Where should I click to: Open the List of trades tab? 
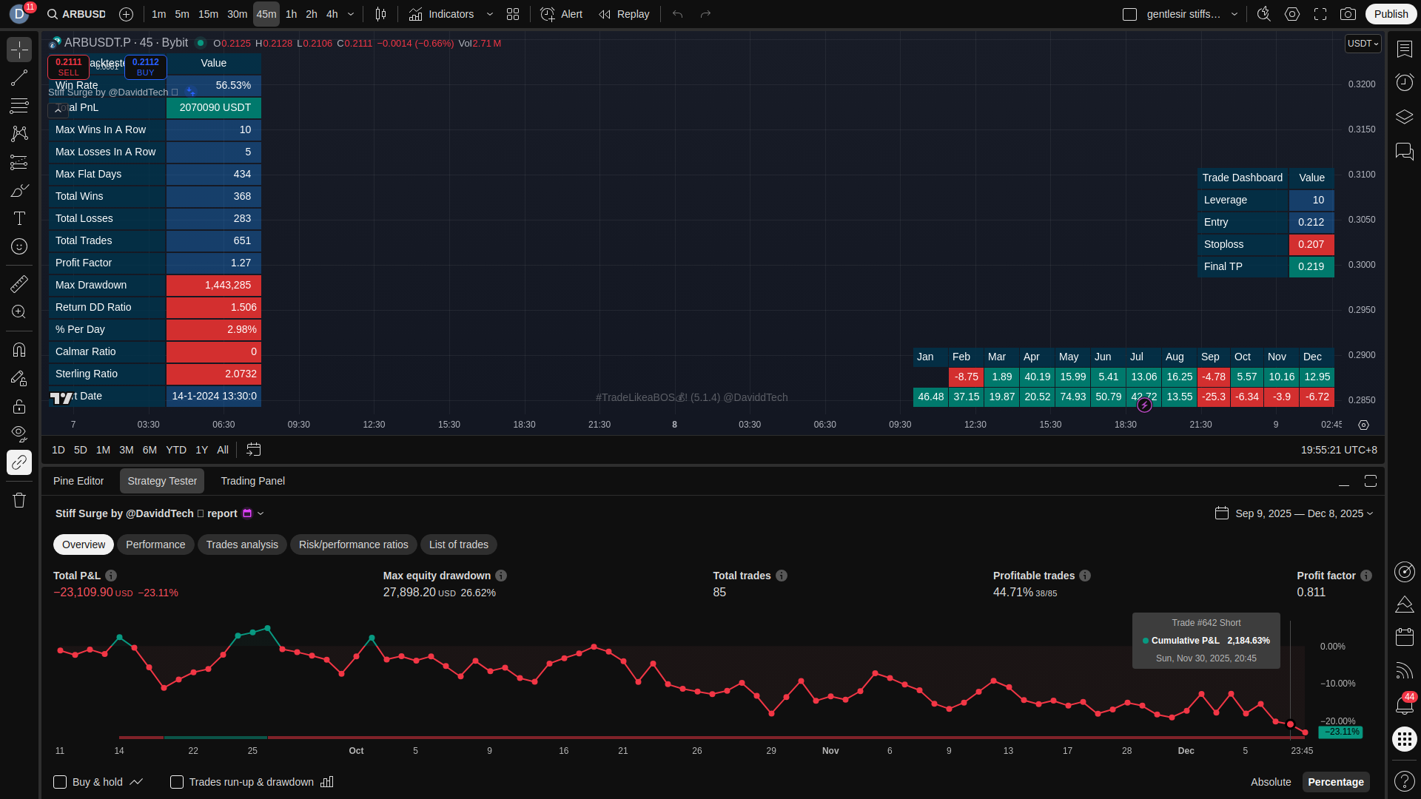click(x=458, y=545)
